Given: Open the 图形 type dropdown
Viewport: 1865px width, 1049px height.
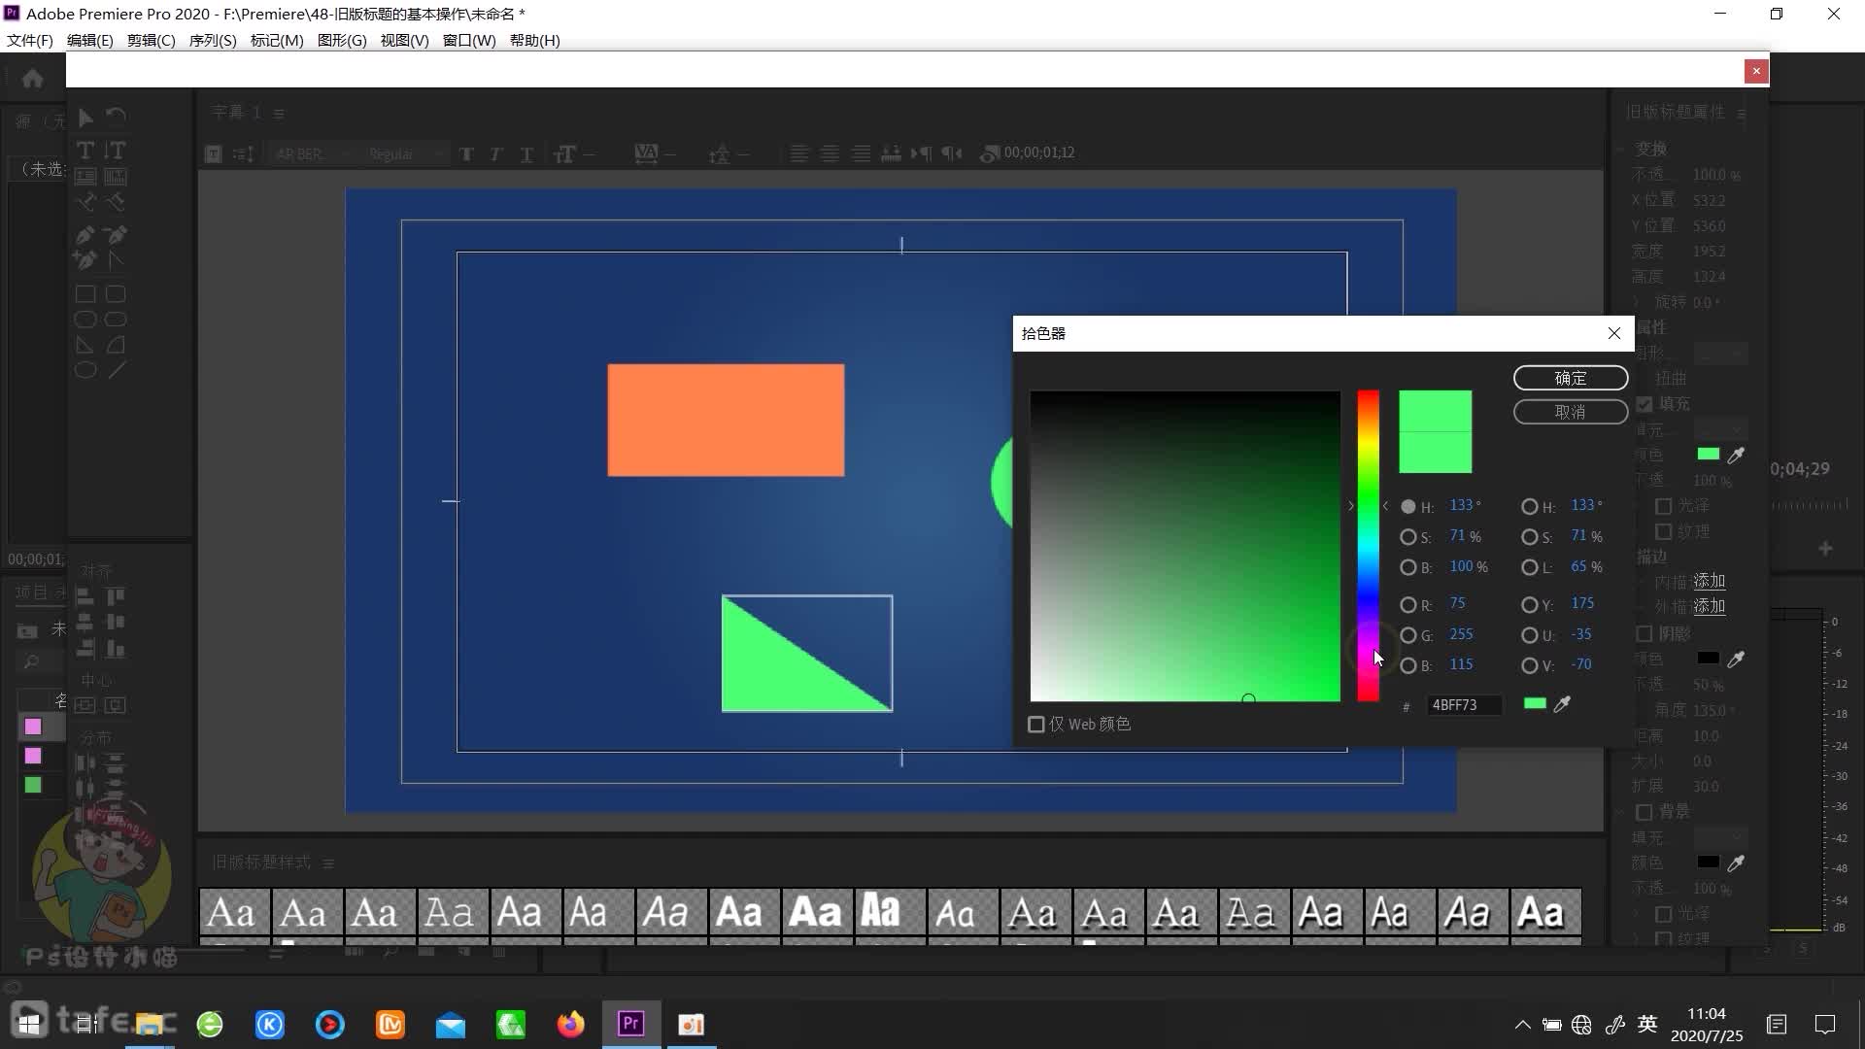Looking at the screenshot, I should click(x=1720, y=354).
